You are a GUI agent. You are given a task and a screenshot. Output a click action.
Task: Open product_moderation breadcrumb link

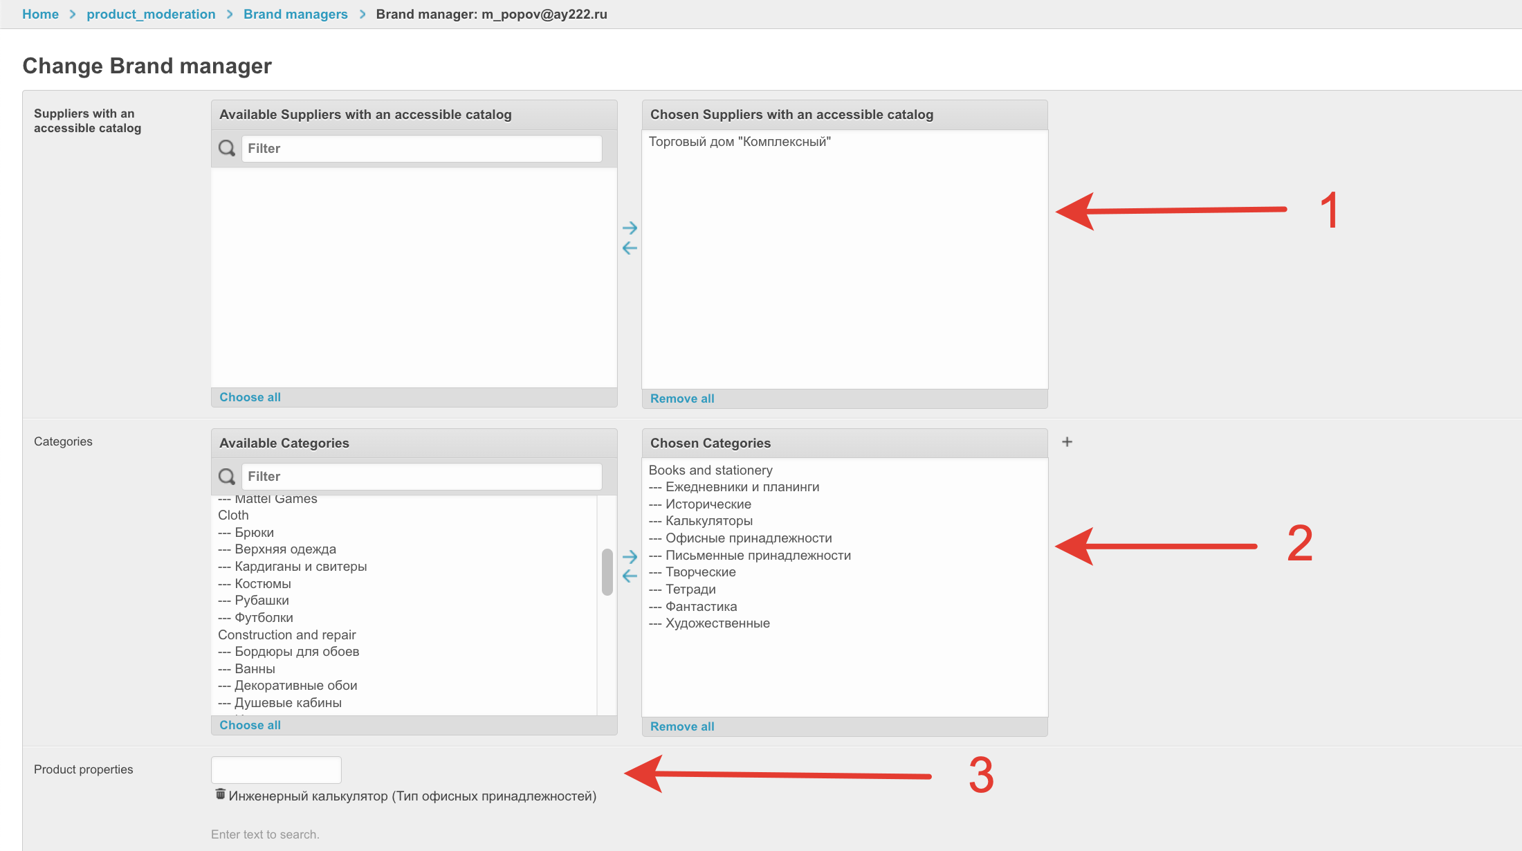click(x=151, y=14)
